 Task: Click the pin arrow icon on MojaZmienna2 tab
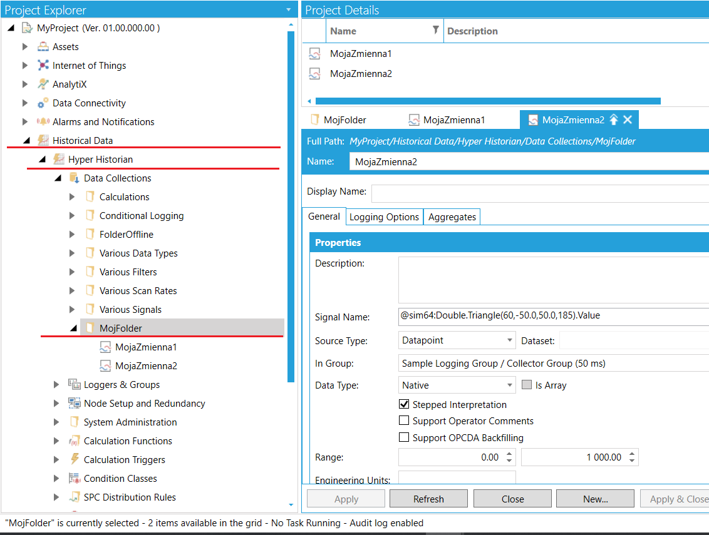tap(614, 120)
